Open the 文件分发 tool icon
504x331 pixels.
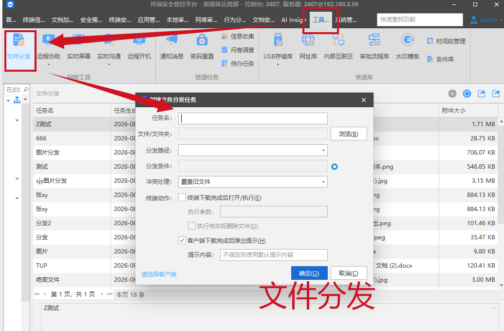(x=19, y=47)
